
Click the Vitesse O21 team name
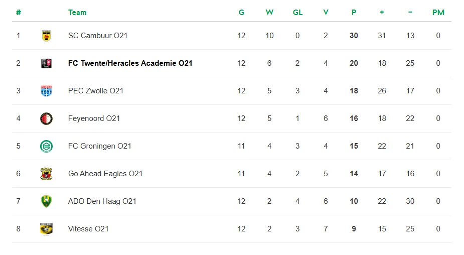pyautogui.click(x=88, y=228)
